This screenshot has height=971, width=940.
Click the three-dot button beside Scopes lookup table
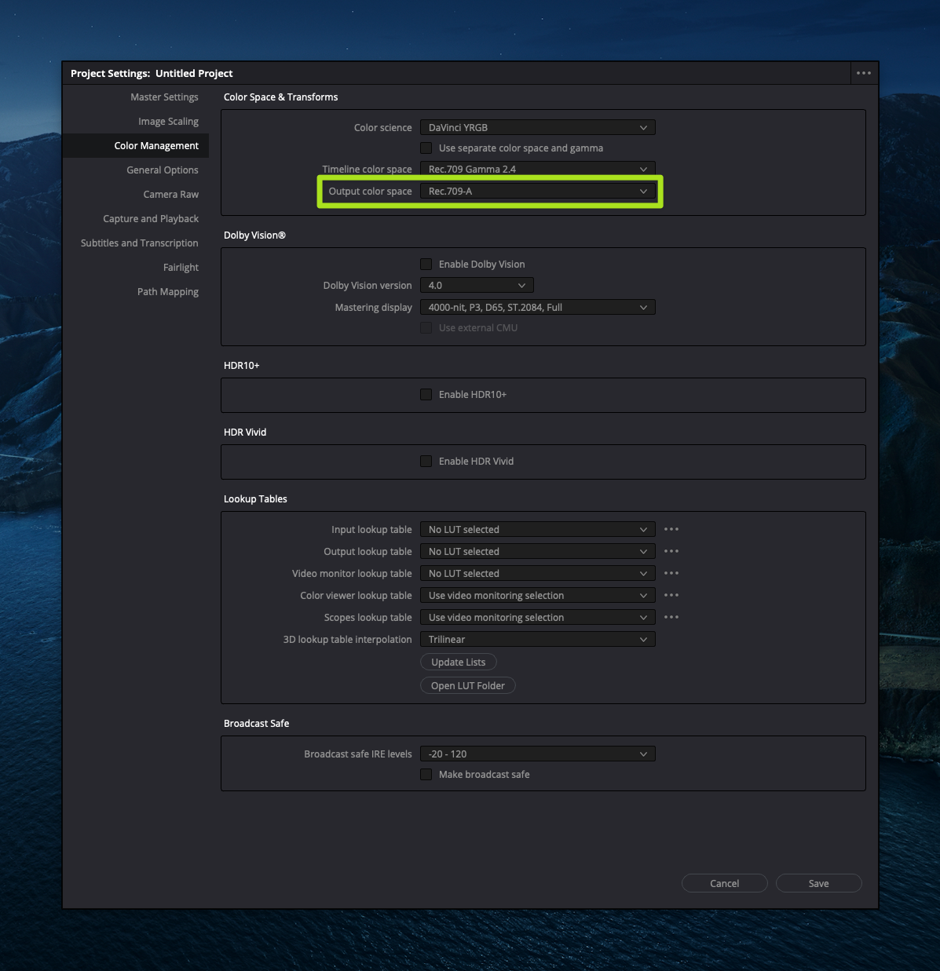671,617
